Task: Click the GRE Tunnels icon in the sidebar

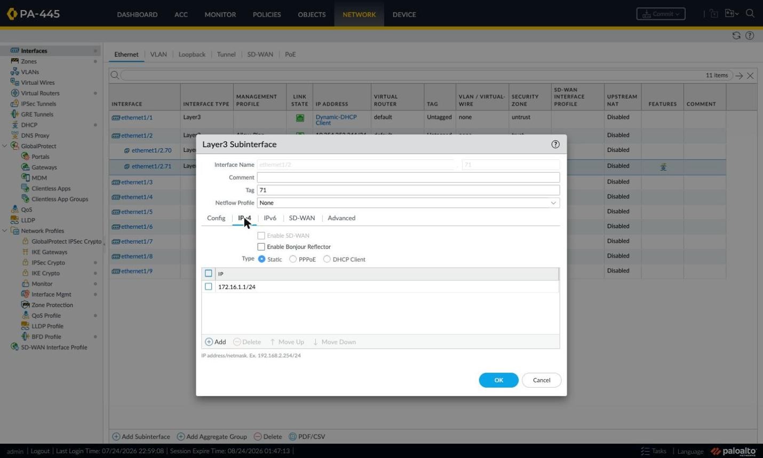Action: click(15, 114)
